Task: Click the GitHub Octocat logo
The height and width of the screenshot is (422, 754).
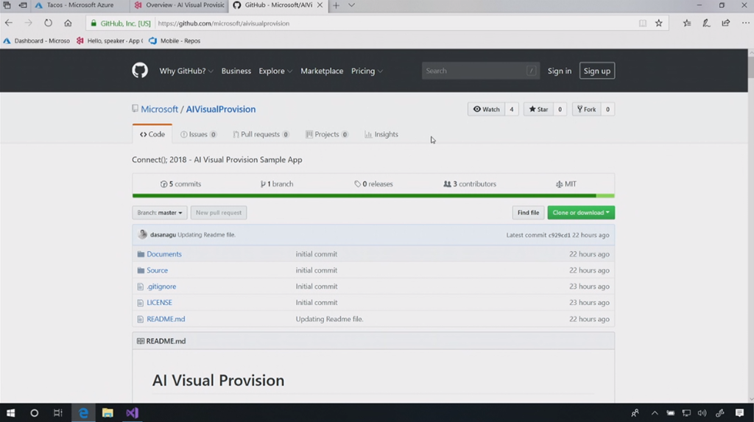Action: click(x=140, y=71)
